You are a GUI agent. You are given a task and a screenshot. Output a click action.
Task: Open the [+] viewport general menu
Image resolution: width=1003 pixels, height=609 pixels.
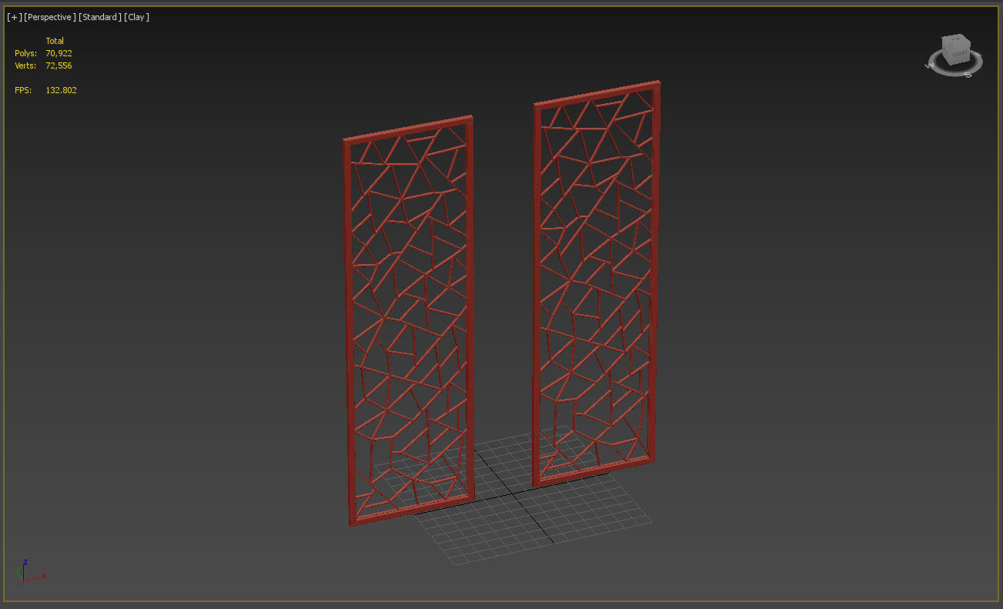[x=14, y=17]
